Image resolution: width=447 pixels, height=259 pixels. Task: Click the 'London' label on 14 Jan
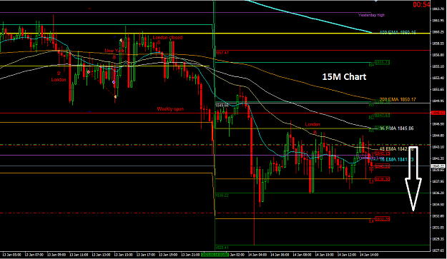313,125
